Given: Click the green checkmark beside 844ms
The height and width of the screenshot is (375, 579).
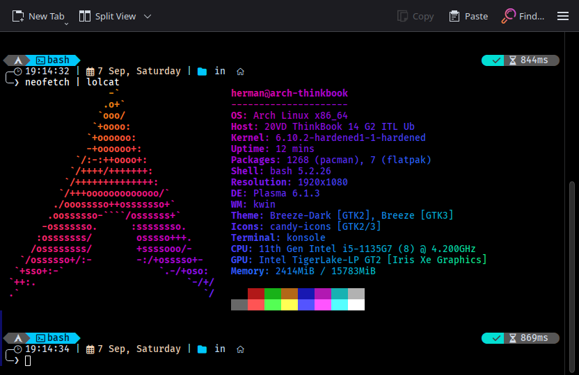Looking at the screenshot, I should pyautogui.click(x=497, y=60).
